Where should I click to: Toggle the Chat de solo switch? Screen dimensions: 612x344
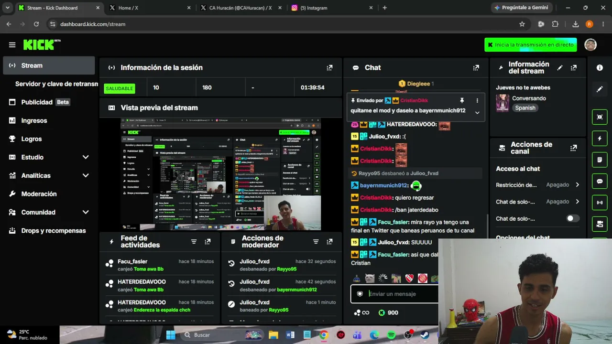[572, 218]
